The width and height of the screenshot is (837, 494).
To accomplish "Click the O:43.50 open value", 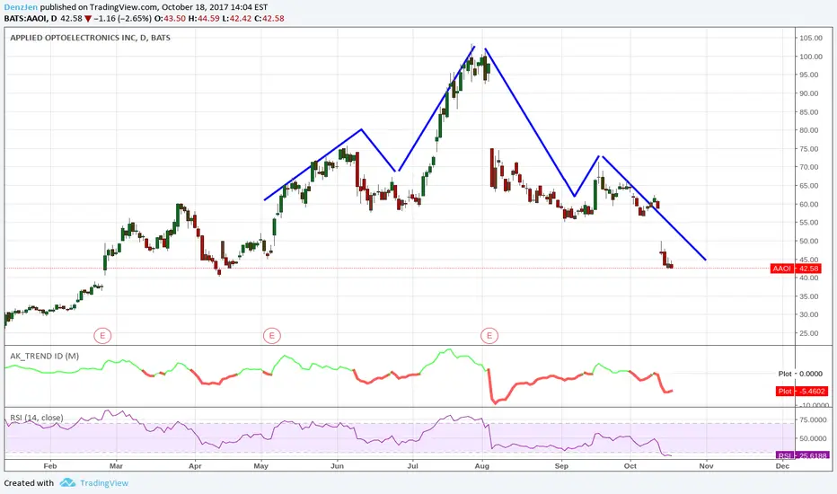I will [x=170, y=18].
